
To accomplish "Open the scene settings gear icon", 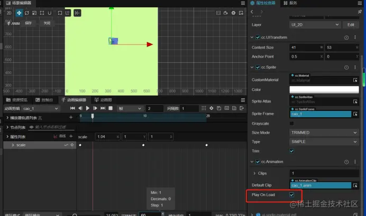I will tap(233, 13).
